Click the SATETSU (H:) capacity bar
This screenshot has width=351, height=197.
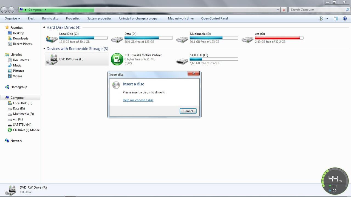coord(214,59)
